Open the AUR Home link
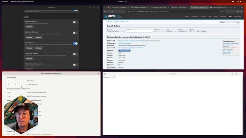 [x=110, y=22]
